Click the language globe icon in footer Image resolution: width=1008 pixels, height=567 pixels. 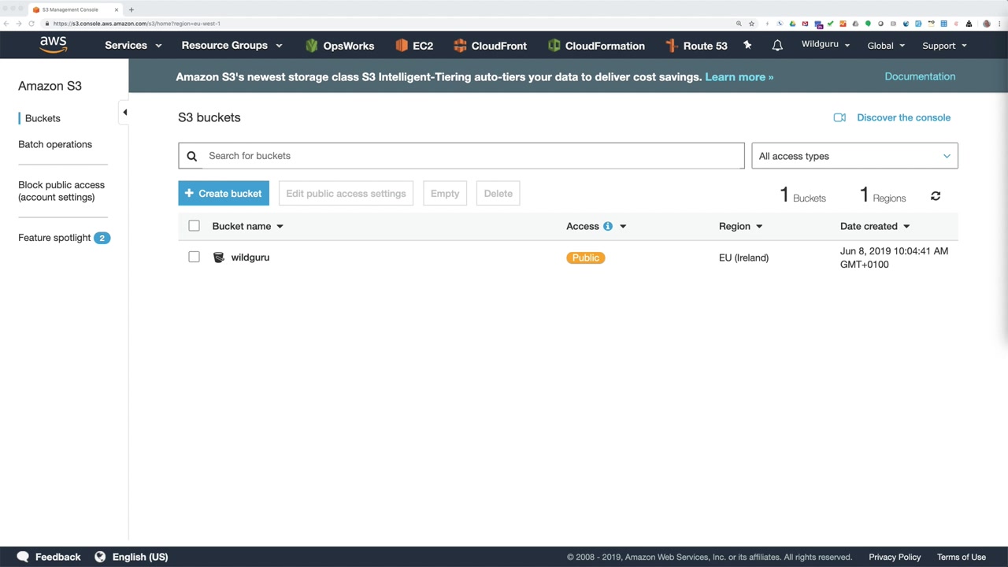[100, 557]
